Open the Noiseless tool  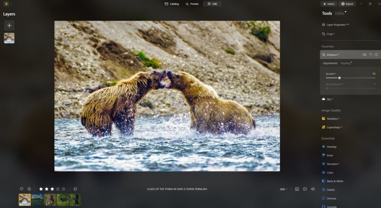coord(332,118)
